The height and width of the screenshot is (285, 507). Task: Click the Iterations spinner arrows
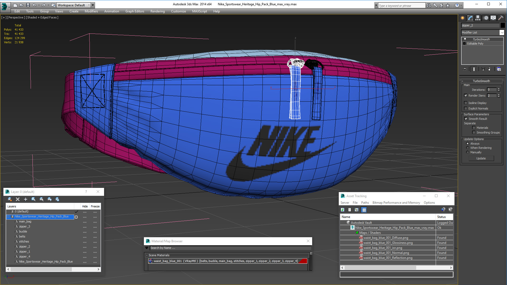[499, 90]
